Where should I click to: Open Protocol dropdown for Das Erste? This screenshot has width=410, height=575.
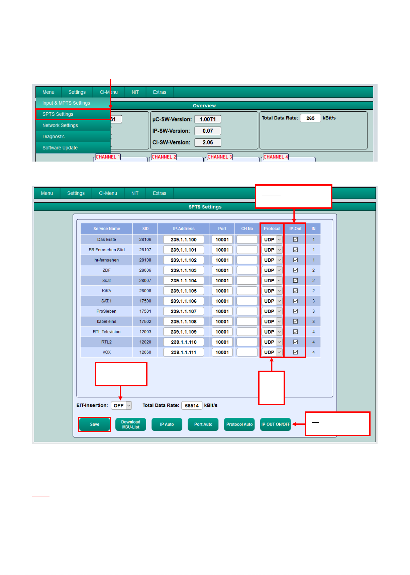272,239
